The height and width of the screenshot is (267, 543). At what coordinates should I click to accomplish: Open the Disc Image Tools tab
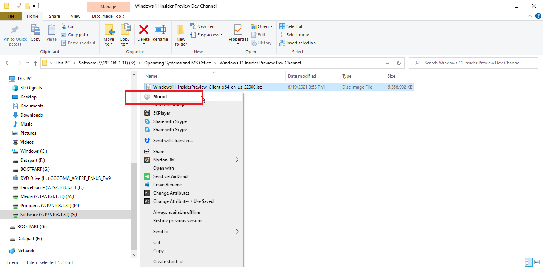(108, 16)
